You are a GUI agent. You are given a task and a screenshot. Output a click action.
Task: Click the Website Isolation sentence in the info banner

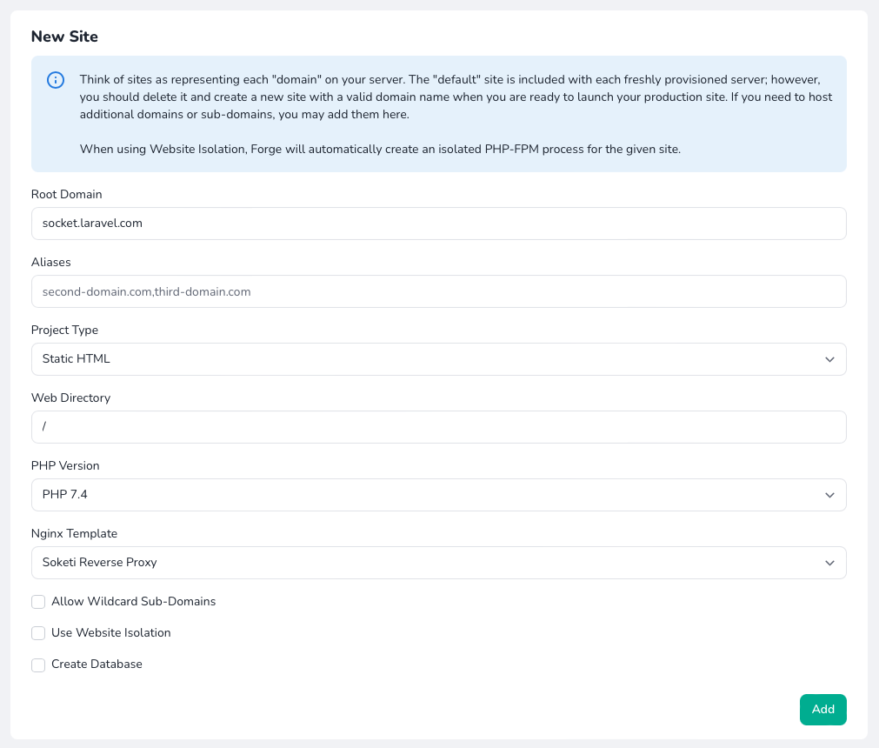click(x=380, y=149)
